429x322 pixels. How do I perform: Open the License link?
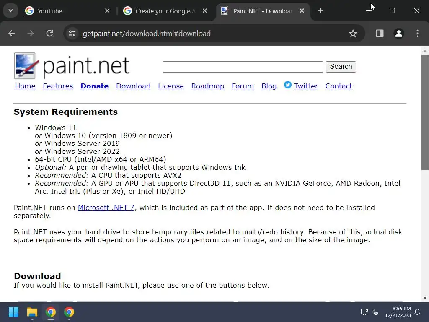coord(171,86)
